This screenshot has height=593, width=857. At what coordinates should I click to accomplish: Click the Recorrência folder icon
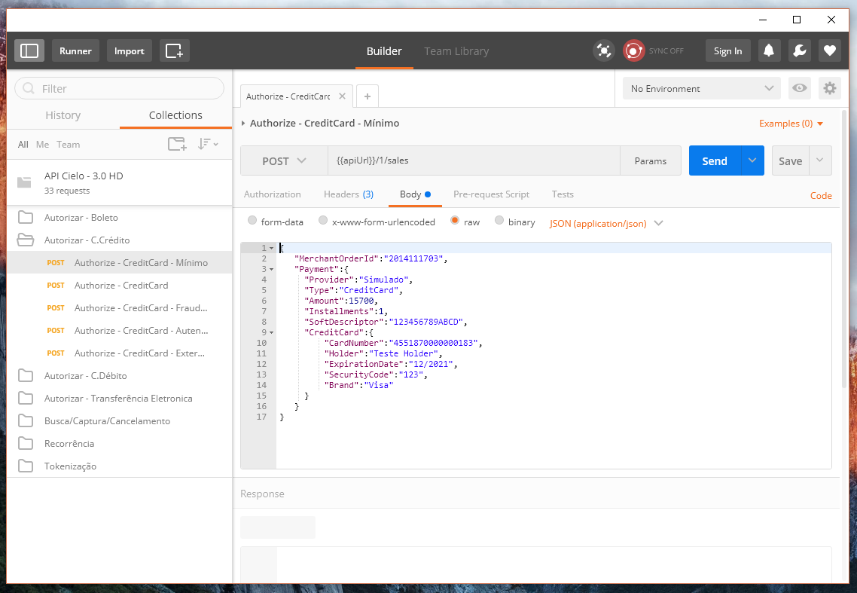tap(25, 443)
